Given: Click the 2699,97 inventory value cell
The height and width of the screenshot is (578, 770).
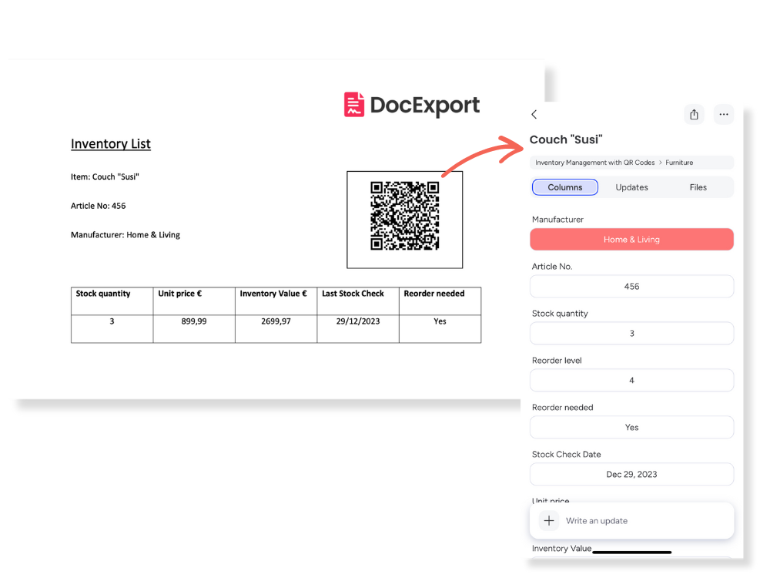Looking at the screenshot, I should click(x=276, y=328).
